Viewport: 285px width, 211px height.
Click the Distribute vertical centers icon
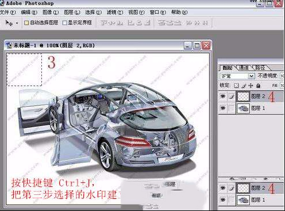click(x=170, y=23)
